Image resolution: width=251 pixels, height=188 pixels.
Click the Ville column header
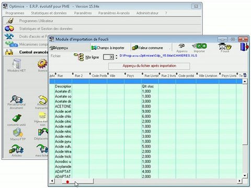pyautogui.click(x=116, y=76)
